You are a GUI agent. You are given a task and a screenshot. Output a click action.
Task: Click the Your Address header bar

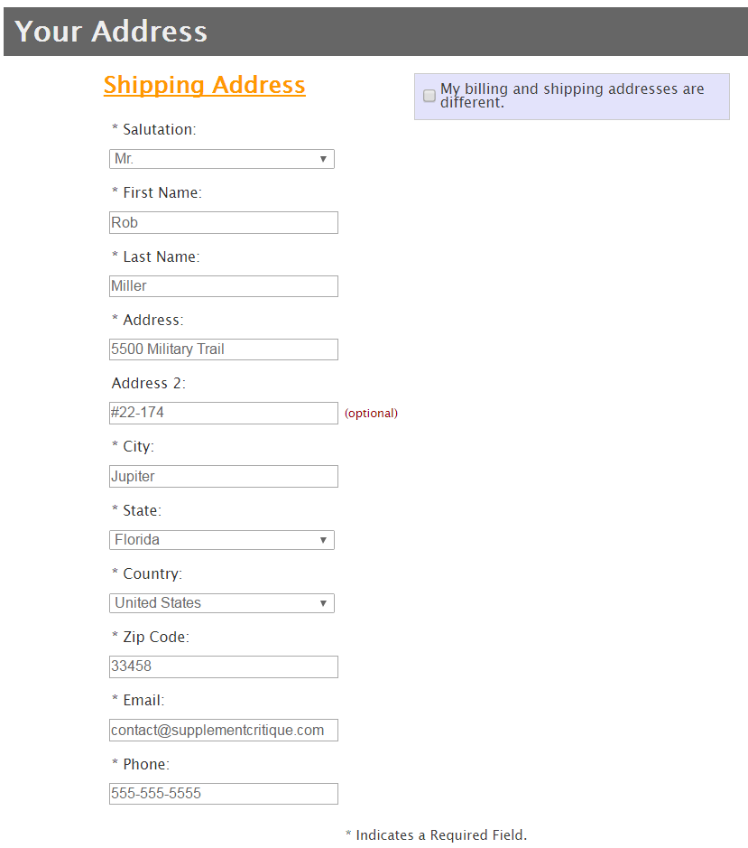click(375, 32)
